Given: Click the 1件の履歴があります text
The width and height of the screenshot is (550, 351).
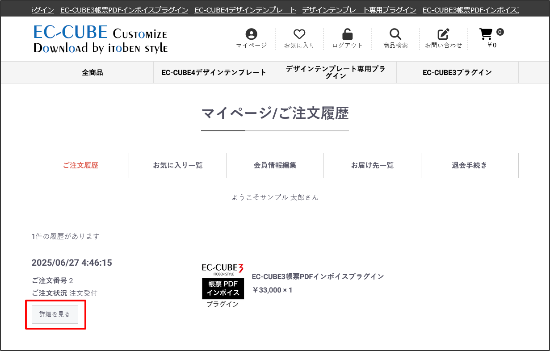Looking at the screenshot, I should pos(66,236).
